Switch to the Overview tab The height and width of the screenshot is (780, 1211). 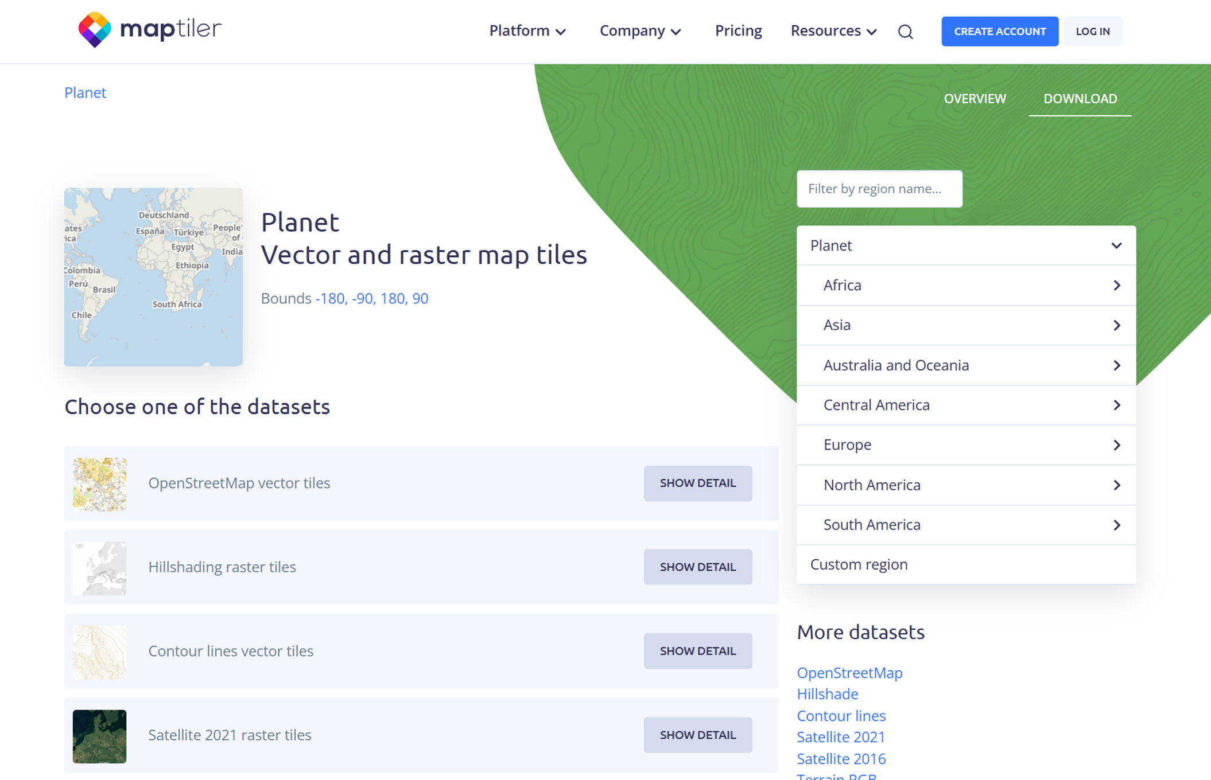pyautogui.click(x=975, y=99)
